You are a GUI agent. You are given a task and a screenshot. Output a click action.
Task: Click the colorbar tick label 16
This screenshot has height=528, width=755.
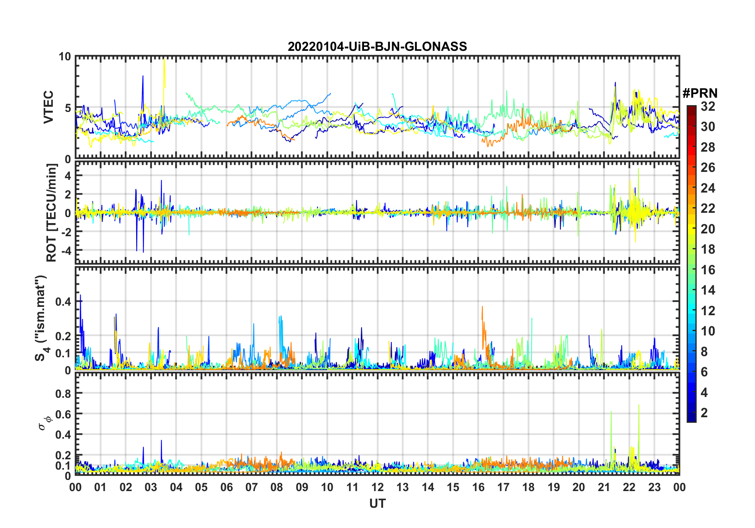707,270
